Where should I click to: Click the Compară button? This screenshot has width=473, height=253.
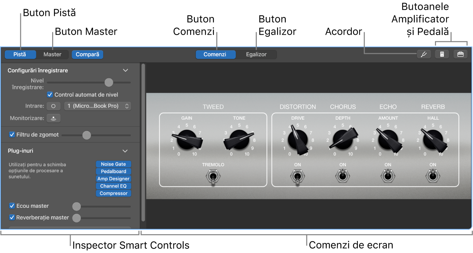[88, 55]
